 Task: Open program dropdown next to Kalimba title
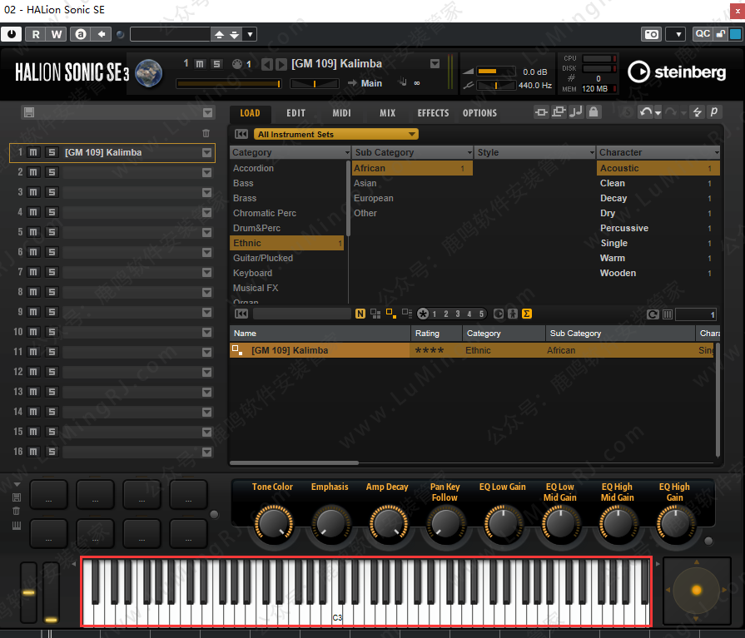coord(435,63)
